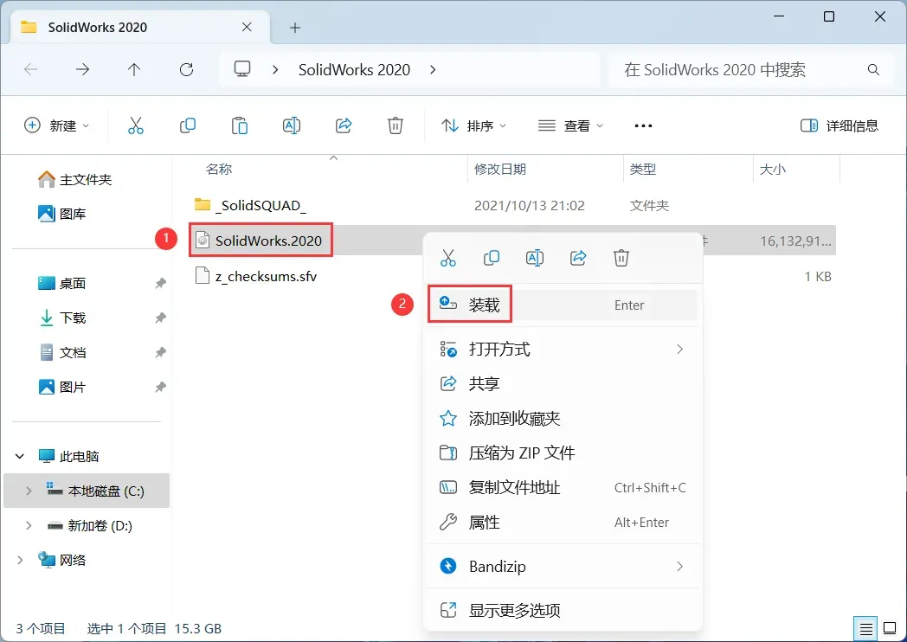This screenshot has height=642, width=907.
Task: Open the Bandizip submenu
Action: coord(563,566)
